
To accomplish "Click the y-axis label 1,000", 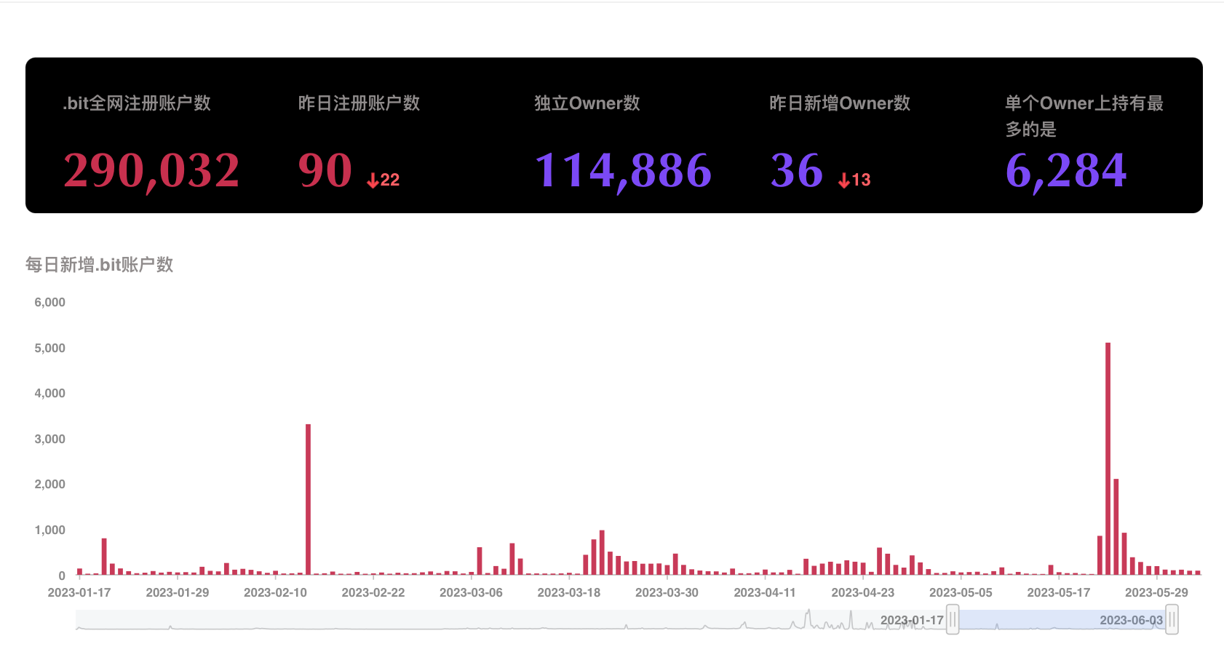I will [50, 530].
